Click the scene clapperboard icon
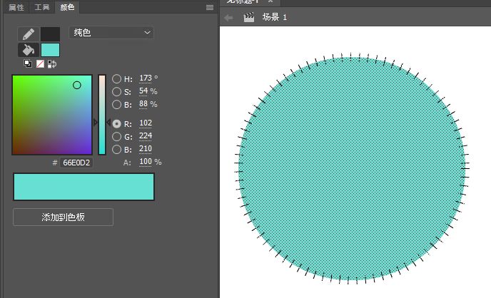This screenshot has width=491, height=298. (x=249, y=17)
